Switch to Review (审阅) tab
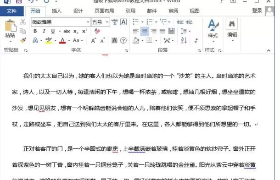This screenshot has width=280, height=180. (x=174, y=11)
